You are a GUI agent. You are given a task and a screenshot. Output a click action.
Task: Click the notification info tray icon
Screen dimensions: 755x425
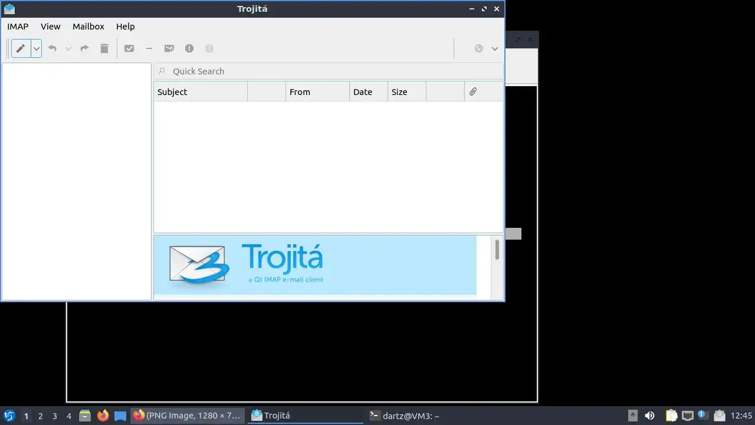(703, 414)
